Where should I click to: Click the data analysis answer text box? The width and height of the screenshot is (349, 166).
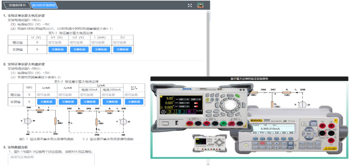click(x=51, y=160)
